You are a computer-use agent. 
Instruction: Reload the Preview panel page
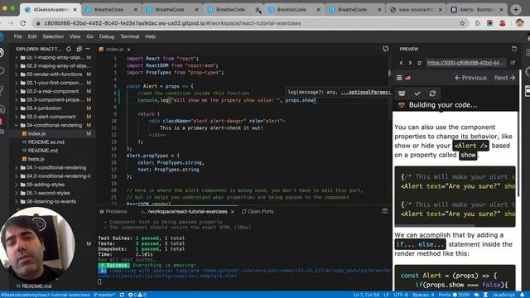[420, 63]
